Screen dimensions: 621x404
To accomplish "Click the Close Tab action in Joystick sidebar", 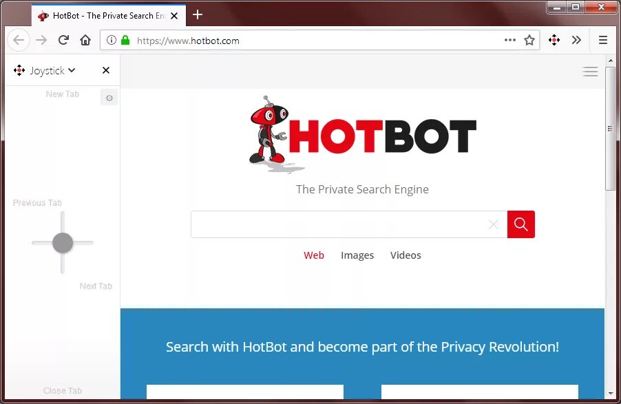I will pos(62,390).
